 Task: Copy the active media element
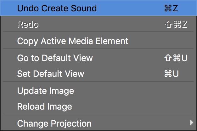(73, 41)
